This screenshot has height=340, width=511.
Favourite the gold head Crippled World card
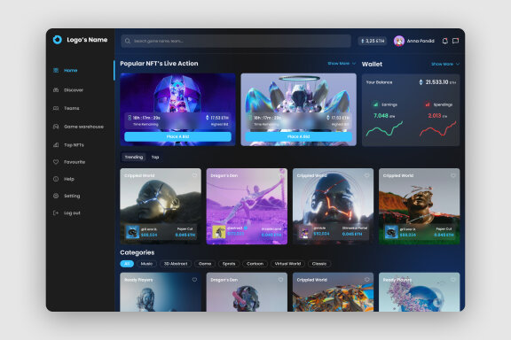[x=194, y=175]
